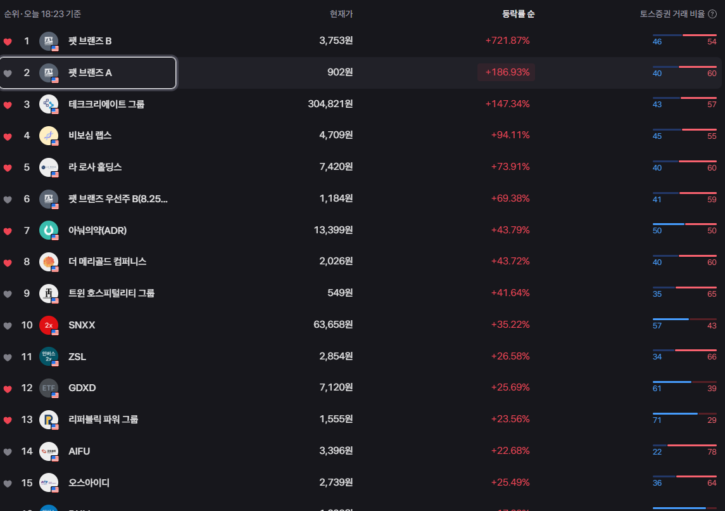This screenshot has width=725, height=511.
Task: Open the 트윈 호스피탈리티 그룹 stock page
Action: coord(111,294)
